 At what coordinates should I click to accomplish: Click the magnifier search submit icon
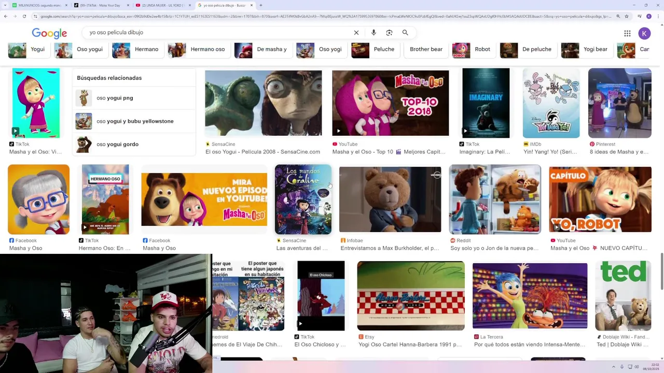(x=405, y=33)
